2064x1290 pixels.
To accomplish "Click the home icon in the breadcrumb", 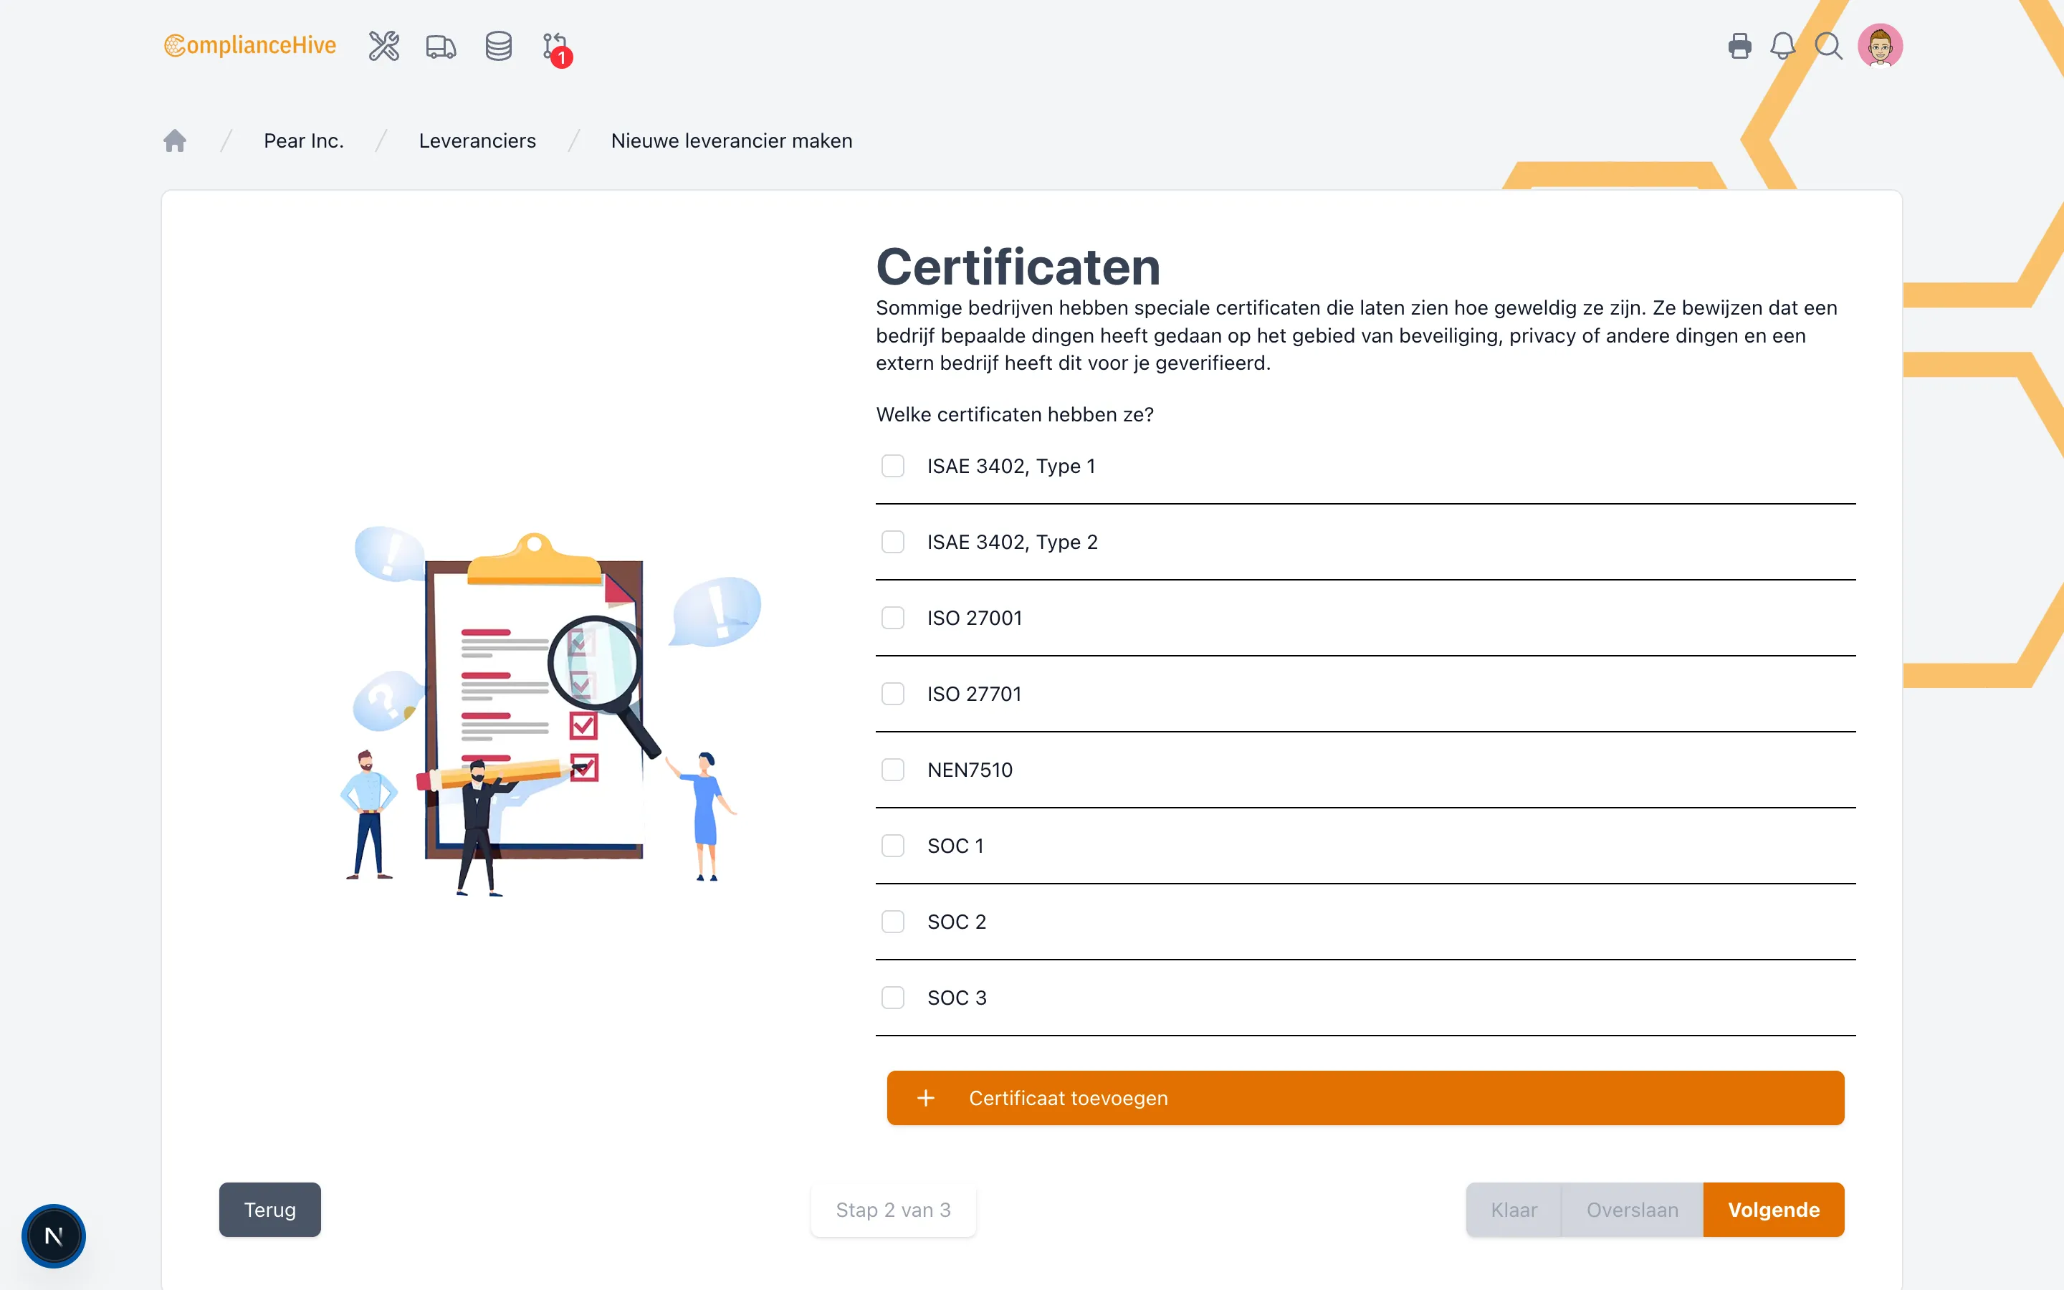I will (x=175, y=140).
